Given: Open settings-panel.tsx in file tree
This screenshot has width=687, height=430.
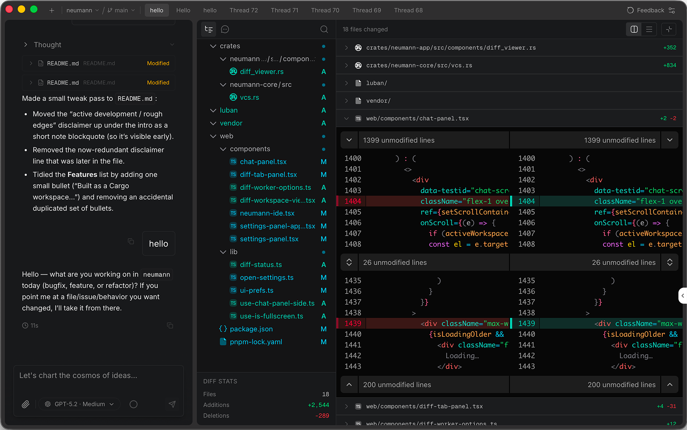Looking at the screenshot, I should (x=269, y=239).
